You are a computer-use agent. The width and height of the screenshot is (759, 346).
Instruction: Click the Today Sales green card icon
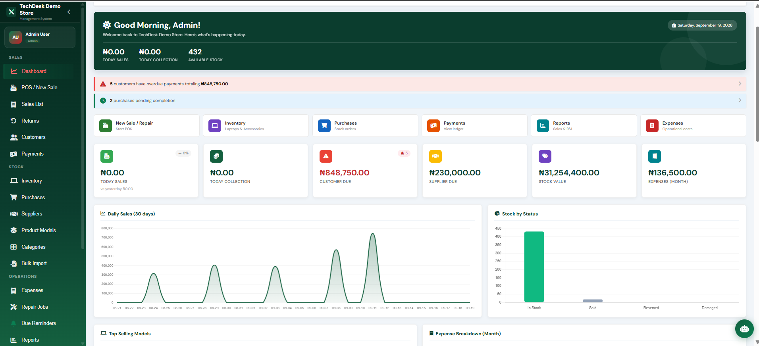click(x=107, y=156)
